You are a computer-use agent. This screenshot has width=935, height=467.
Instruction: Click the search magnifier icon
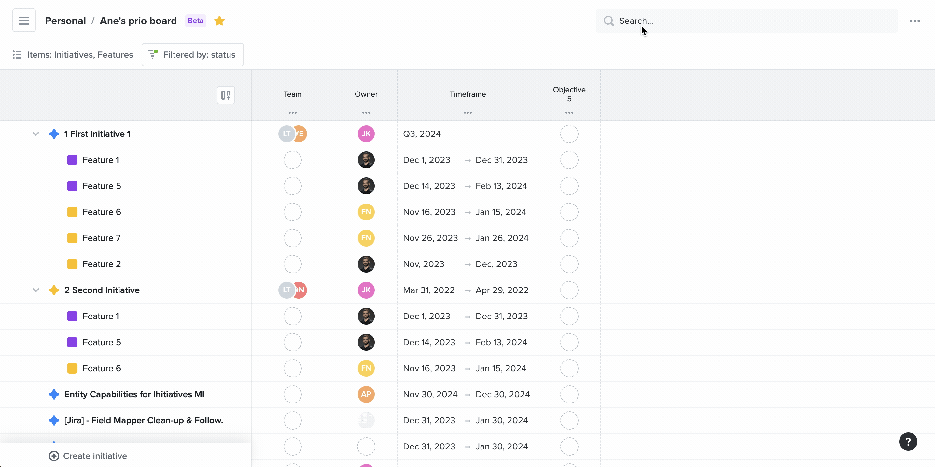[608, 21]
